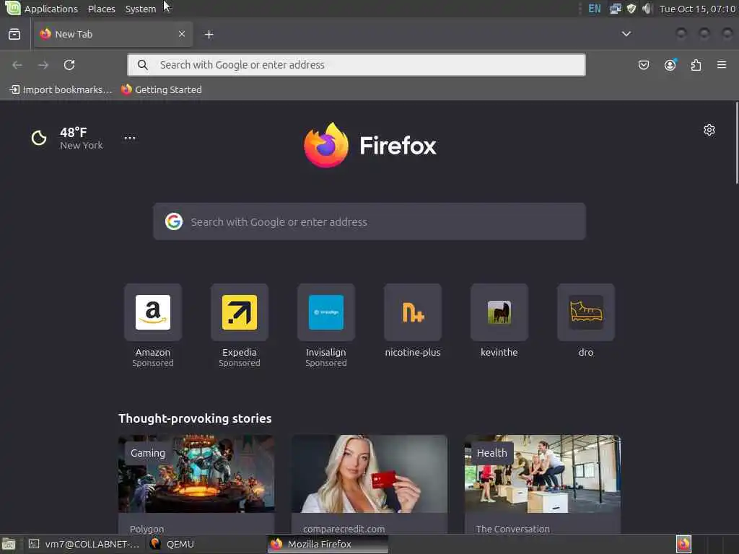739x554 pixels.
Task: Open the Applications menu
Action: coord(51,9)
